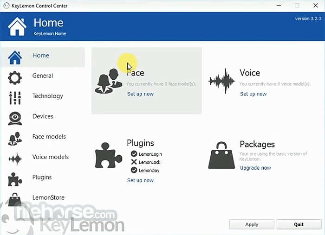Click the Packages heading
Viewport: 325px width, 235px height.
pyautogui.click(x=257, y=144)
